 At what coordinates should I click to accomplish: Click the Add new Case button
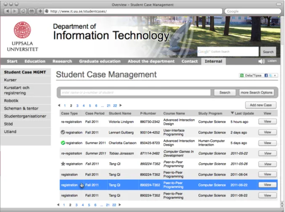click(x=261, y=105)
